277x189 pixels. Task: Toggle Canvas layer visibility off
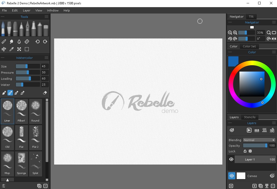[x=232, y=176]
